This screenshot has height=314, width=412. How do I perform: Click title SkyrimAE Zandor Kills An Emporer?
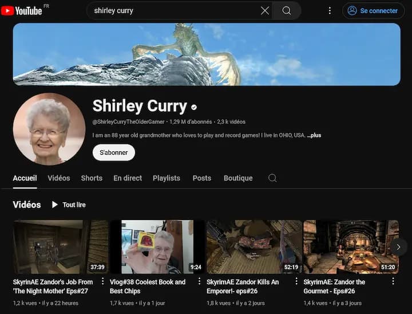[x=243, y=286]
